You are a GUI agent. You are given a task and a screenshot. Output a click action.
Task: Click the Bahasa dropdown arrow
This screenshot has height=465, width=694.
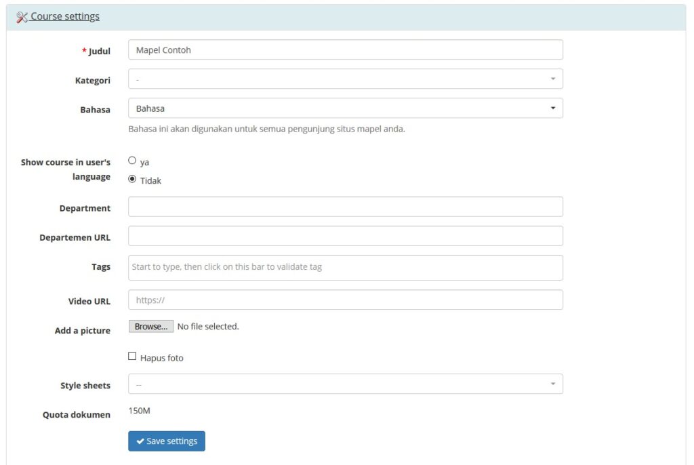pyautogui.click(x=552, y=108)
